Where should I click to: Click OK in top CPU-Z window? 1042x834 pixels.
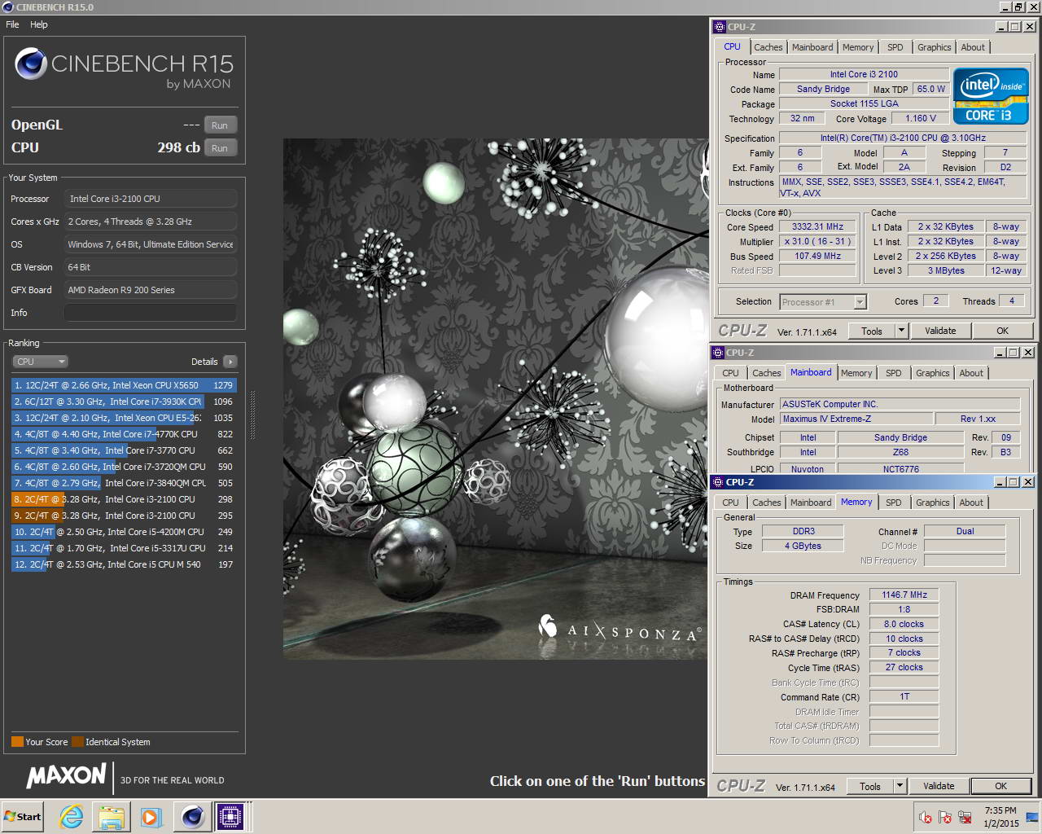coord(1003,331)
